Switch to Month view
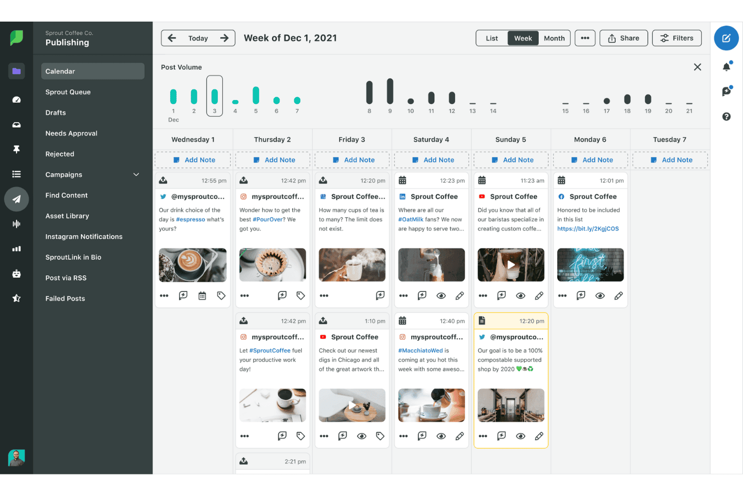Image resolution: width=743 pixels, height=496 pixels. (554, 38)
